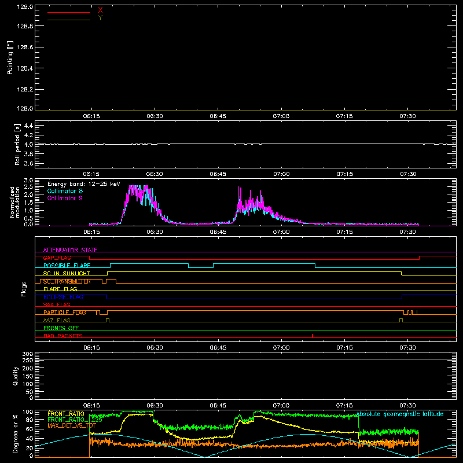
Task: Select the Pointing ["] axis title
Action: coord(10,57)
